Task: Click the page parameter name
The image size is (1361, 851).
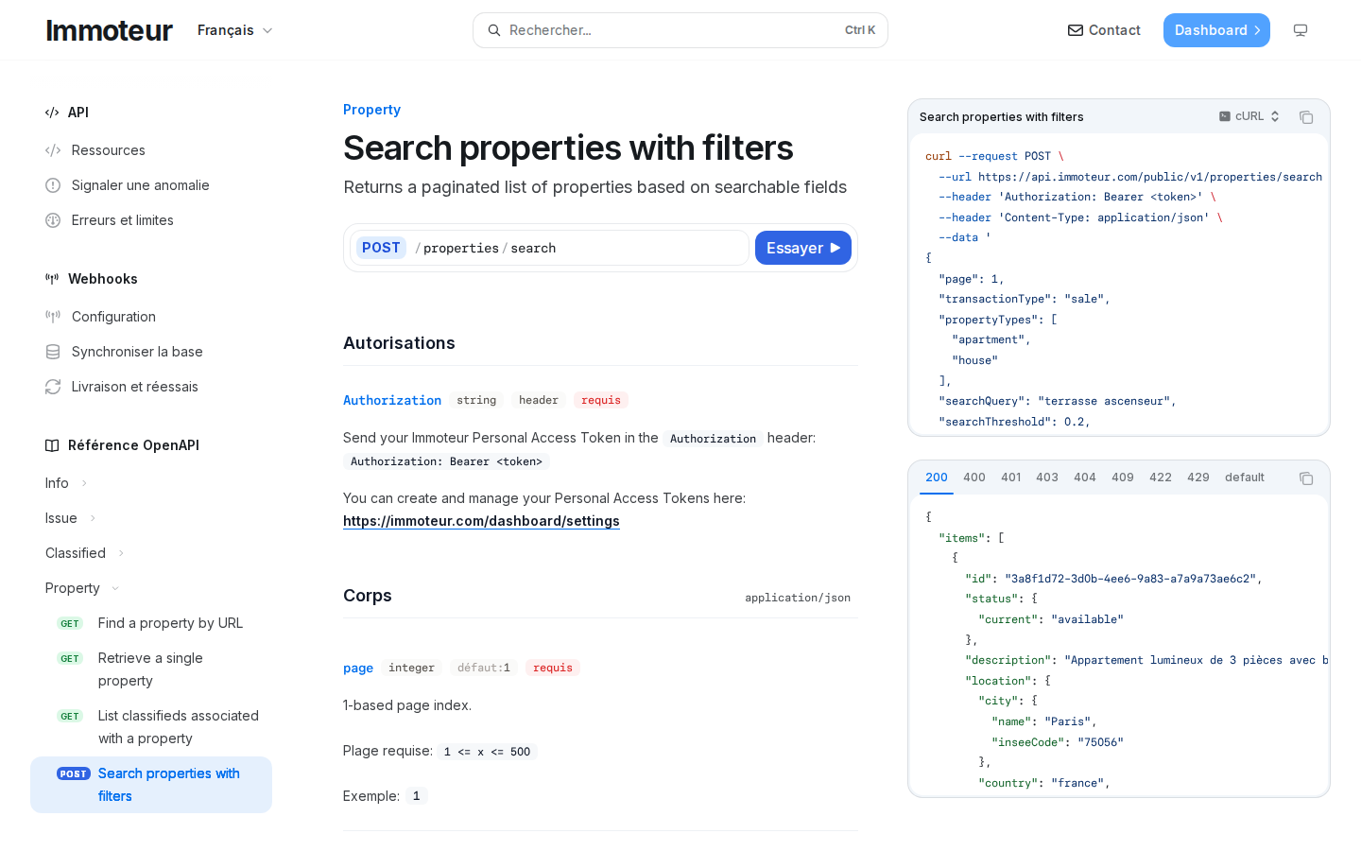Action: point(358,668)
